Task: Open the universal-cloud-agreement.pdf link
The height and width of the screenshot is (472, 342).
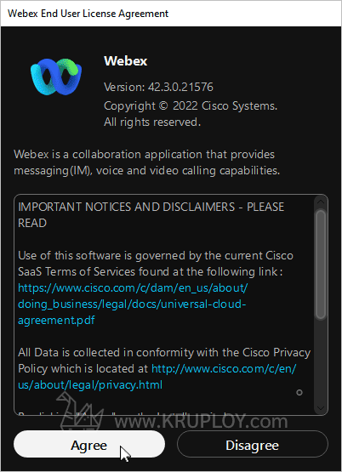Action: click(133, 304)
